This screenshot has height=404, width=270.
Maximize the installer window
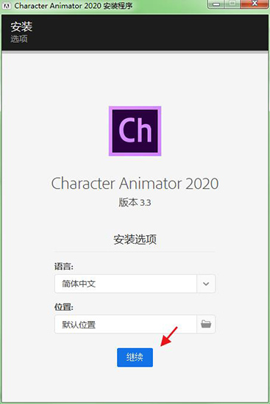coord(232,4)
